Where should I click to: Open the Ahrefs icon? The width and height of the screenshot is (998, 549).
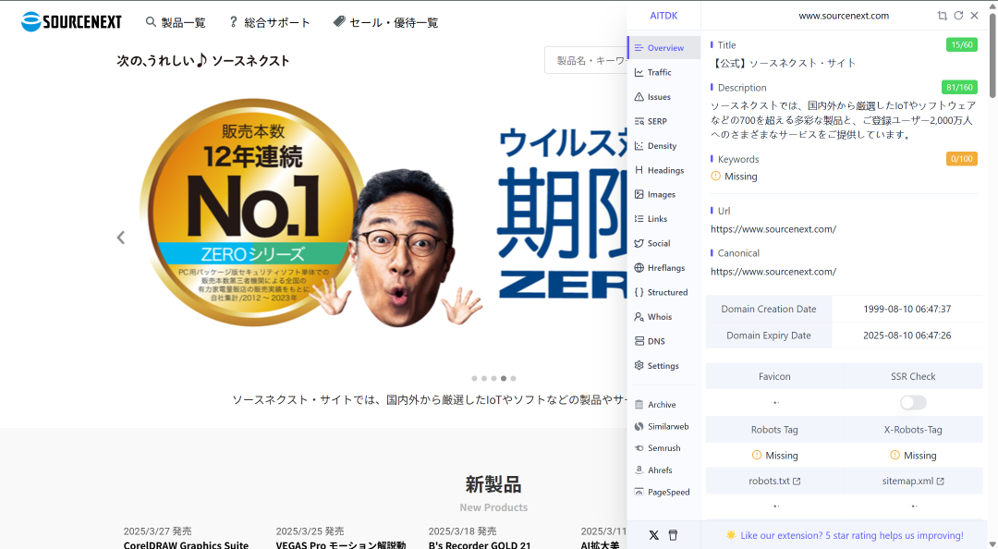tap(639, 470)
